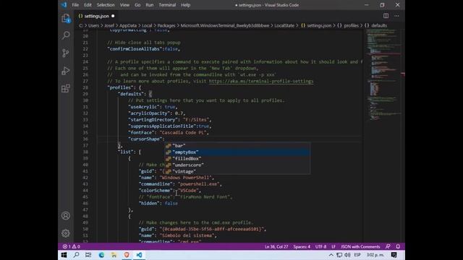Open the Search view in the activity bar
Screen dimensions: 463x260
click(x=66, y=35)
